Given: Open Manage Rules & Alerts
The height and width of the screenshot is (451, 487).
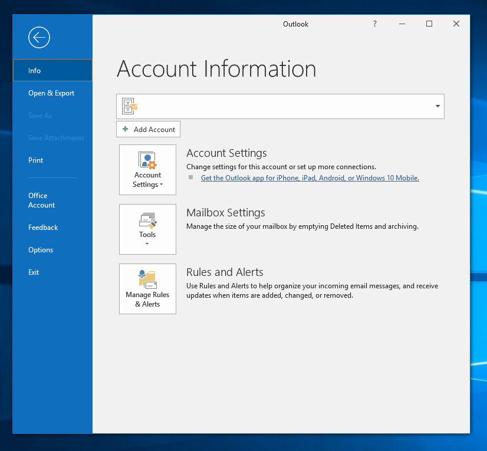Looking at the screenshot, I should click(147, 289).
